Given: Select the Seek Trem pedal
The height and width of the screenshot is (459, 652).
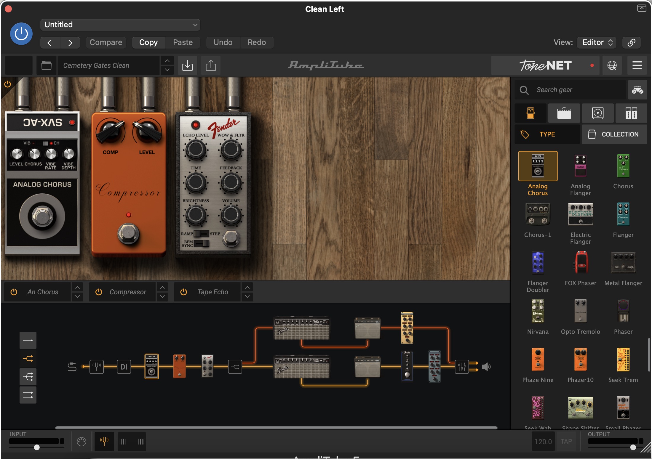Looking at the screenshot, I should [x=623, y=359].
